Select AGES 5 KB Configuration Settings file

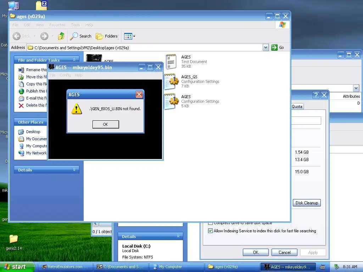tap(192, 101)
